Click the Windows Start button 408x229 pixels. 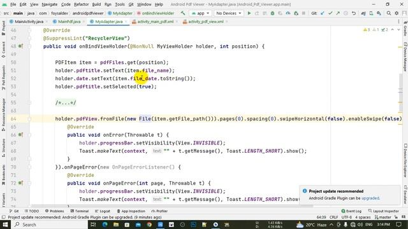(x=5, y=225)
